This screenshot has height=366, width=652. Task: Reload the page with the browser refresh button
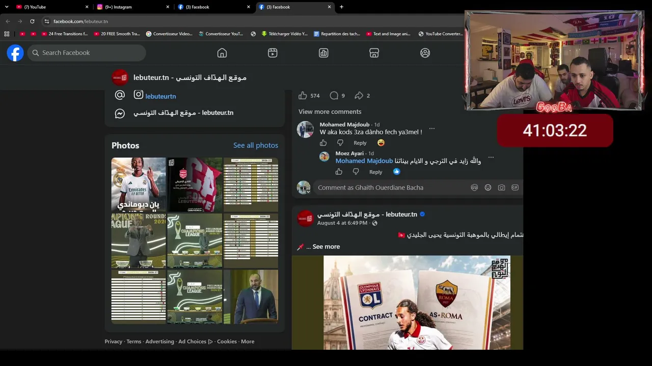32,21
